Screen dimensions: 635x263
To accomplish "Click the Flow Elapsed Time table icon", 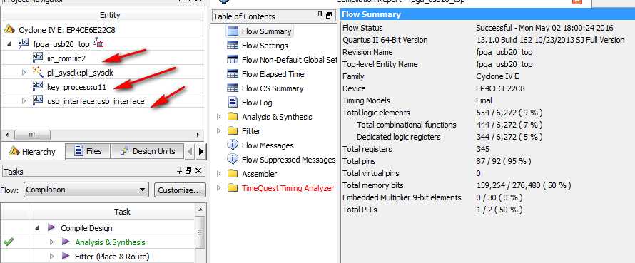I will [233, 74].
